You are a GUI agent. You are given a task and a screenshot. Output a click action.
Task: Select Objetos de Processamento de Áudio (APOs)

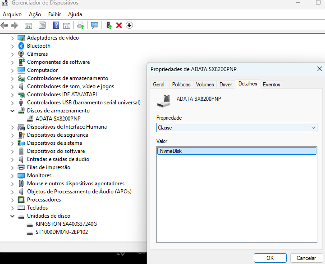79,192
